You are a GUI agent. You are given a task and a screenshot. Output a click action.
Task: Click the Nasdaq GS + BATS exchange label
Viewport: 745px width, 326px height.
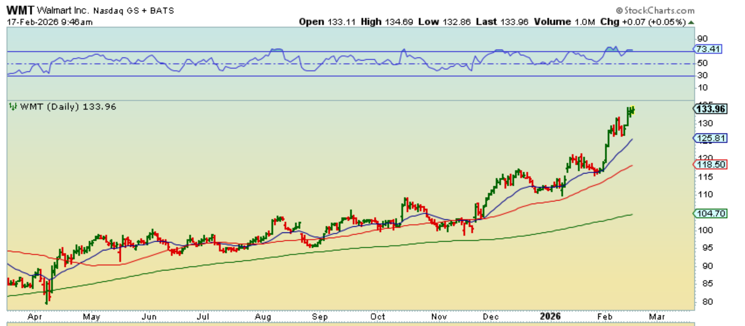[134, 11]
